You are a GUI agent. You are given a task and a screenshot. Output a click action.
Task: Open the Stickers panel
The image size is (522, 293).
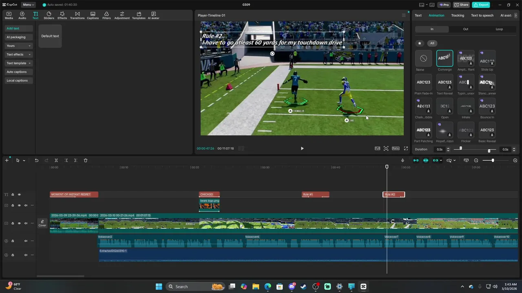pos(49,15)
